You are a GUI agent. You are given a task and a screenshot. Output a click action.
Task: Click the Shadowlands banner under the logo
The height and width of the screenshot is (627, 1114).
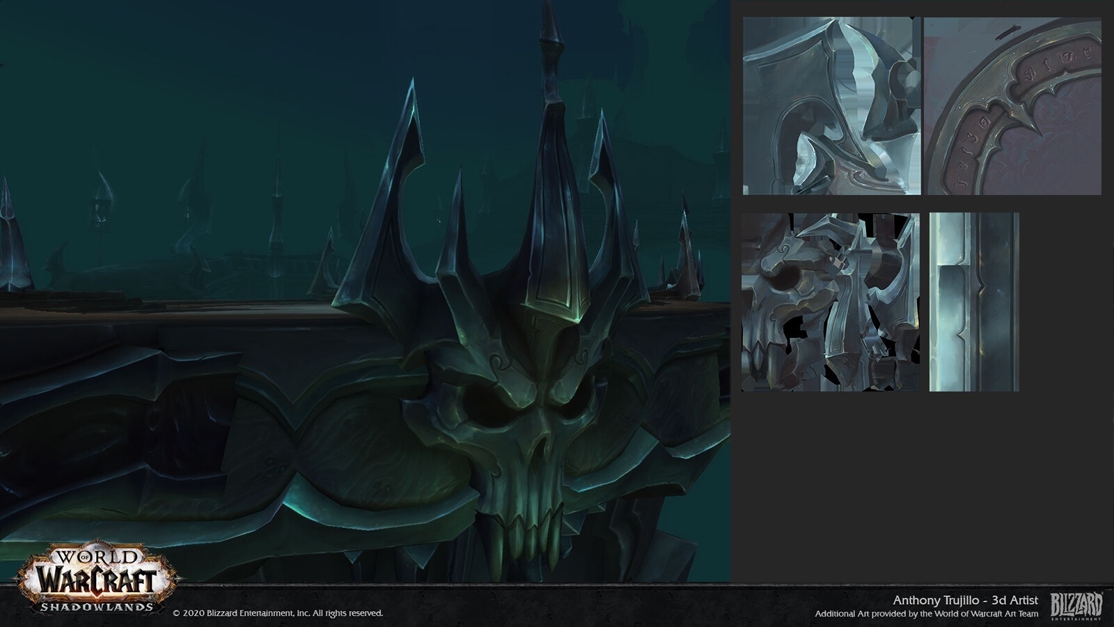pyautogui.click(x=97, y=607)
